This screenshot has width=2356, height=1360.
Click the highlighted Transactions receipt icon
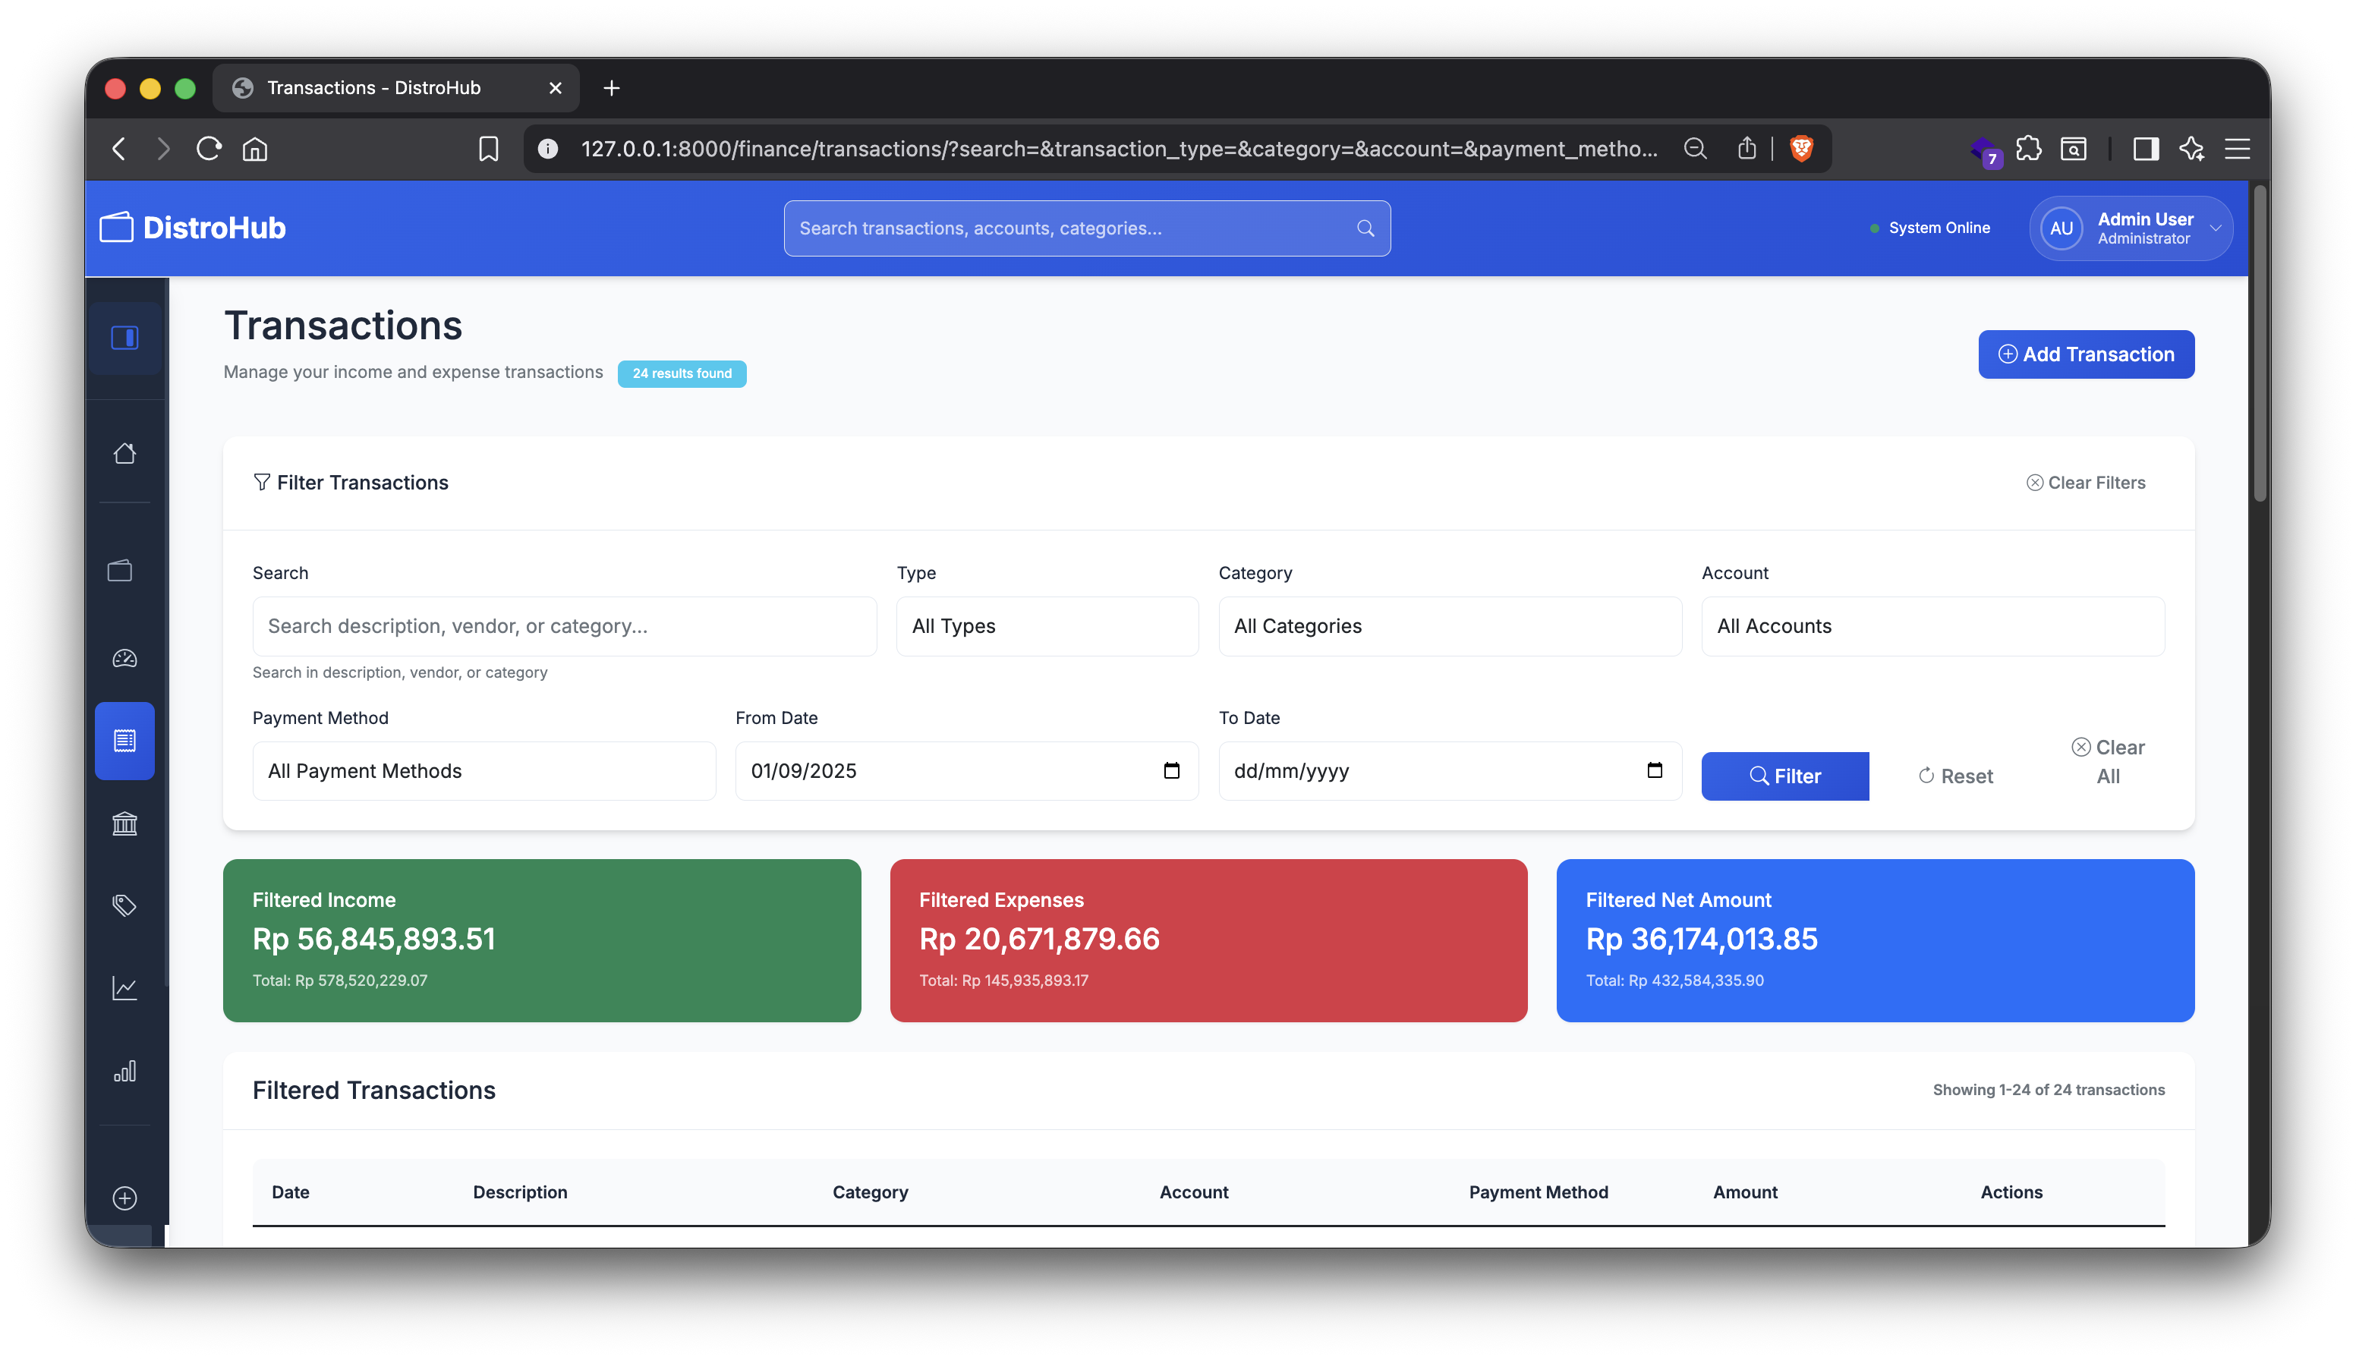pyautogui.click(x=124, y=740)
